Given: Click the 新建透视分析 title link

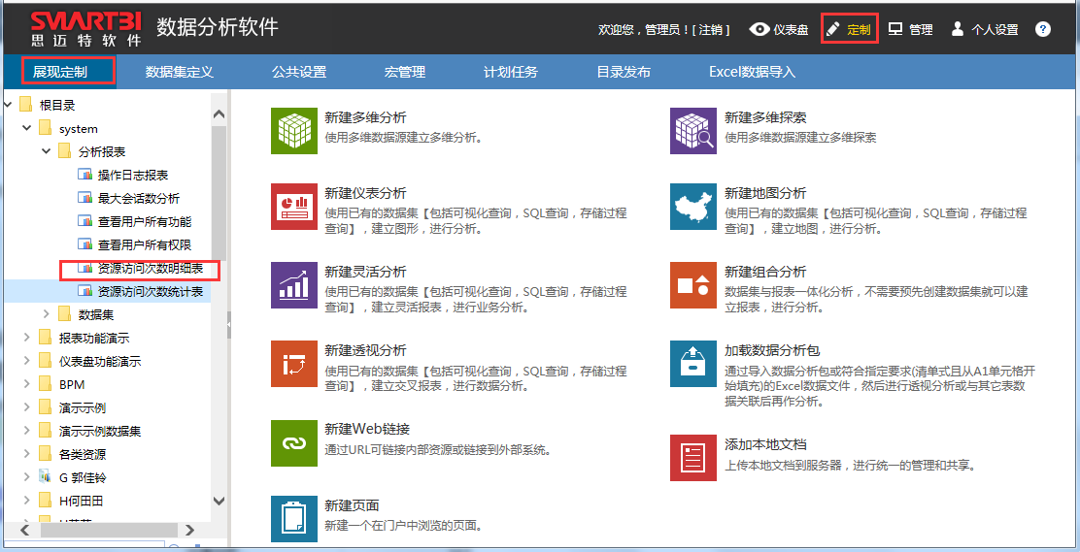Looking at the screenshot, I should coord(365,350).
